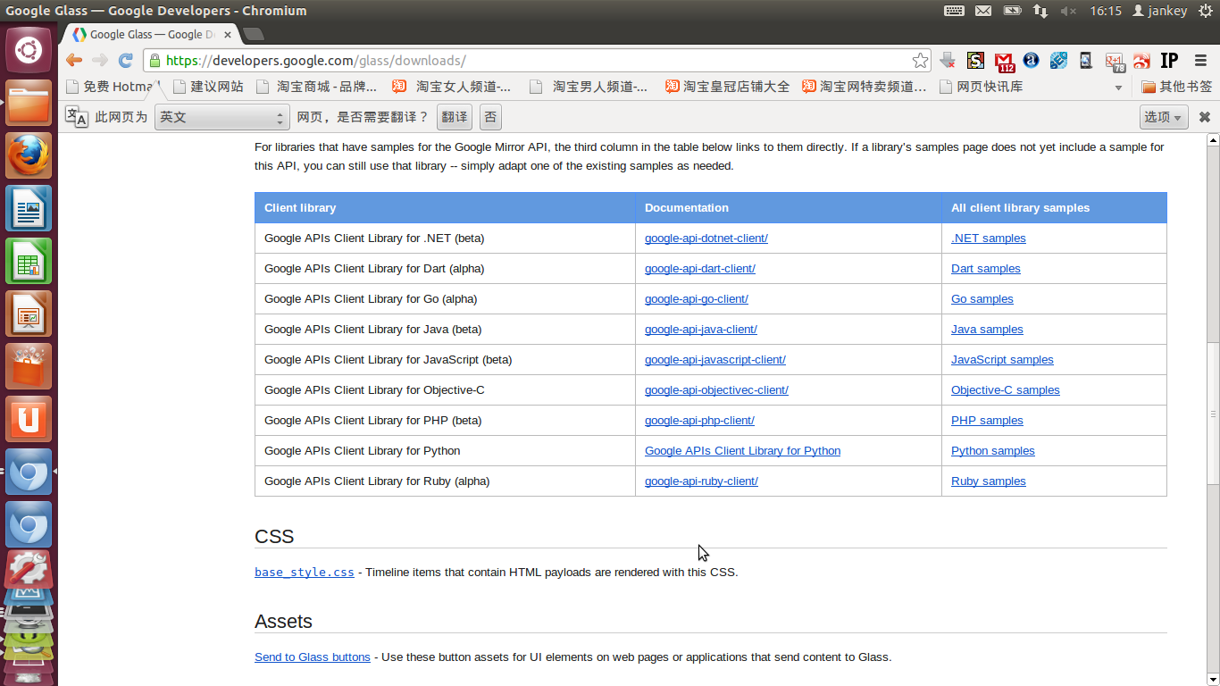Open the 淘宝男人频道 bookmark
This screenshot has height=686, width=1220.
tap(589, 87)
